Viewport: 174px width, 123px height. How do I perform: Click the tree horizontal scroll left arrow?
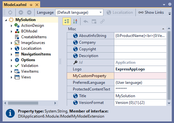click(x=5, y=103)
